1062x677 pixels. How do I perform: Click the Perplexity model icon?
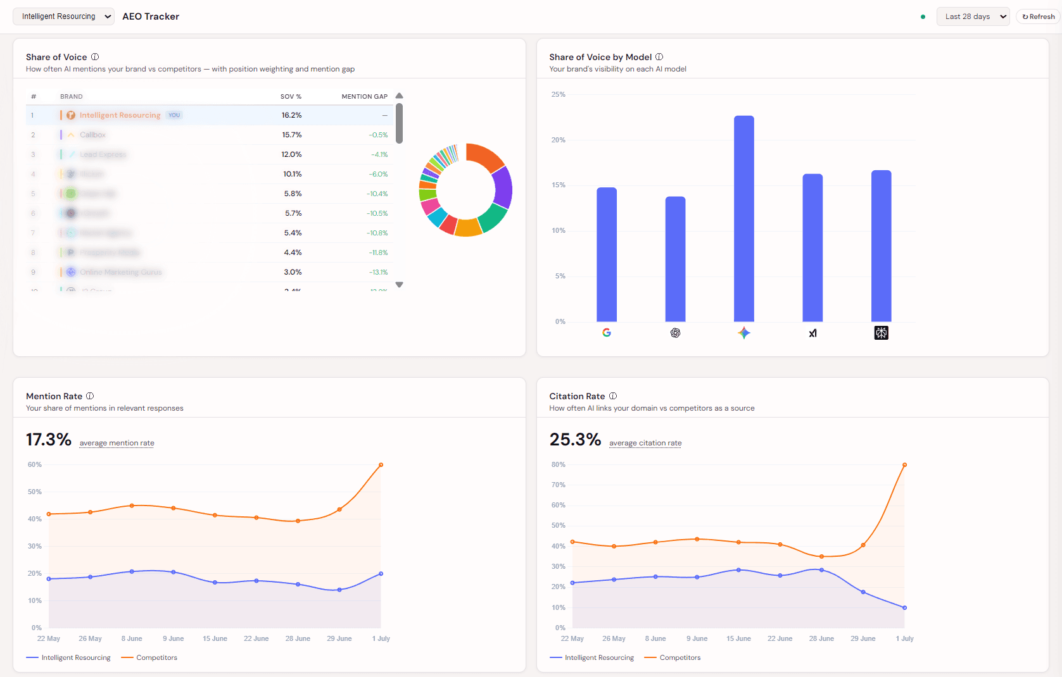(x=882, y=333)
